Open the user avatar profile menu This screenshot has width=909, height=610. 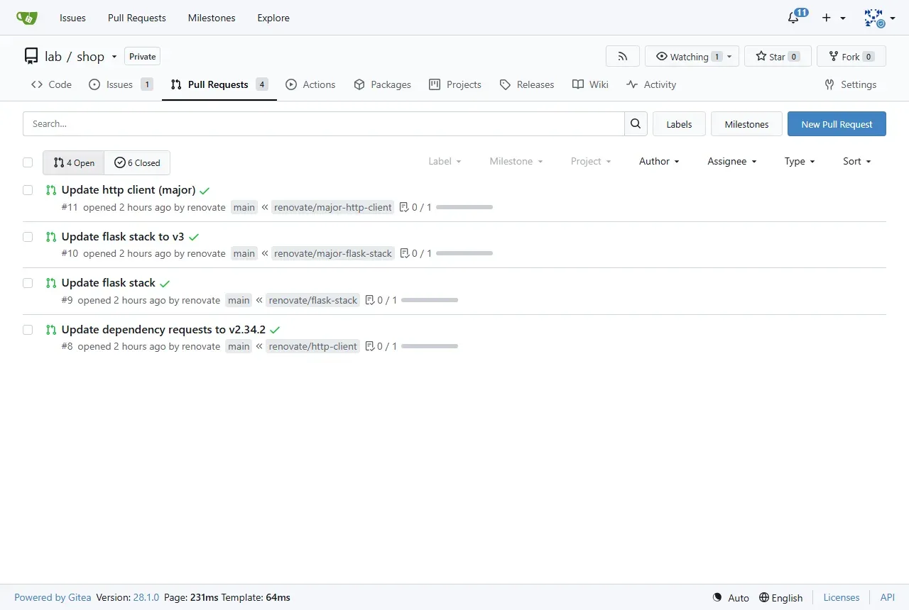tap(879, 18)
